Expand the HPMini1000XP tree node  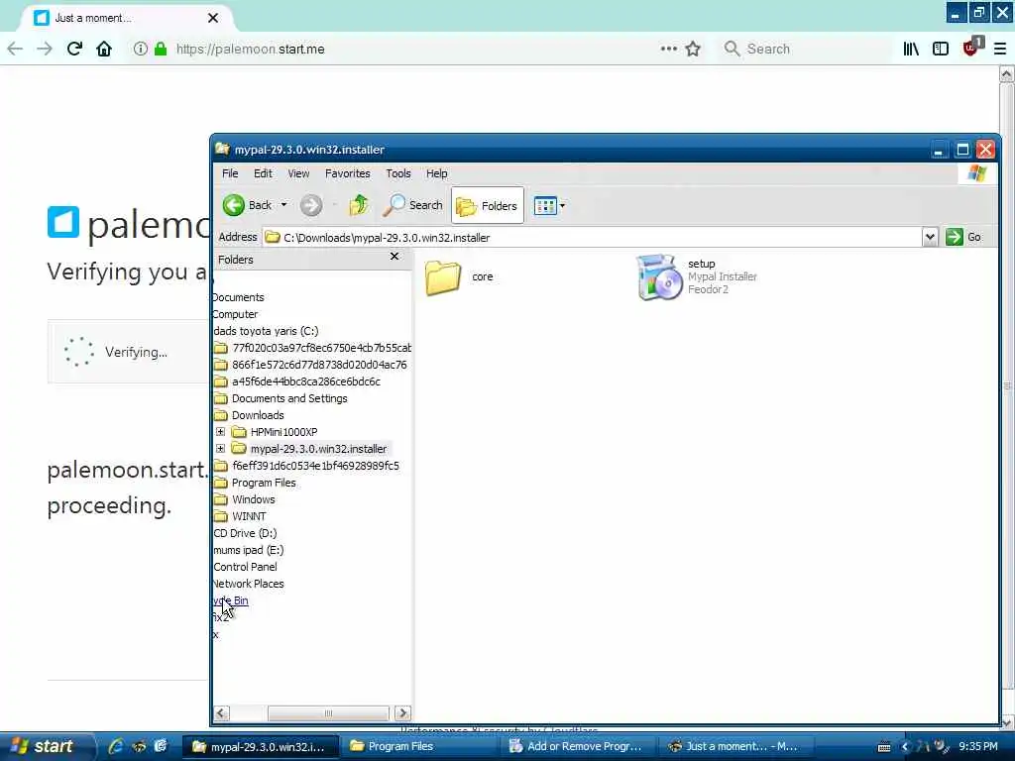pyautogui.click(x=220, y=432)
